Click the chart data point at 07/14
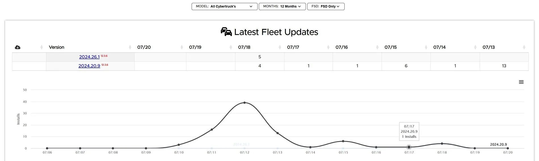 point(310,147)
